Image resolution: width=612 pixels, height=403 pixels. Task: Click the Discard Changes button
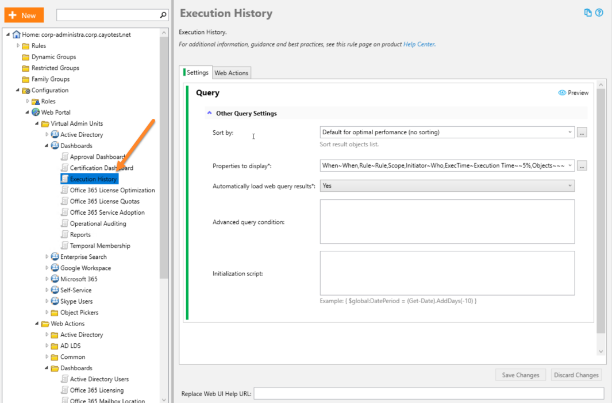click(x=576, y=375)
